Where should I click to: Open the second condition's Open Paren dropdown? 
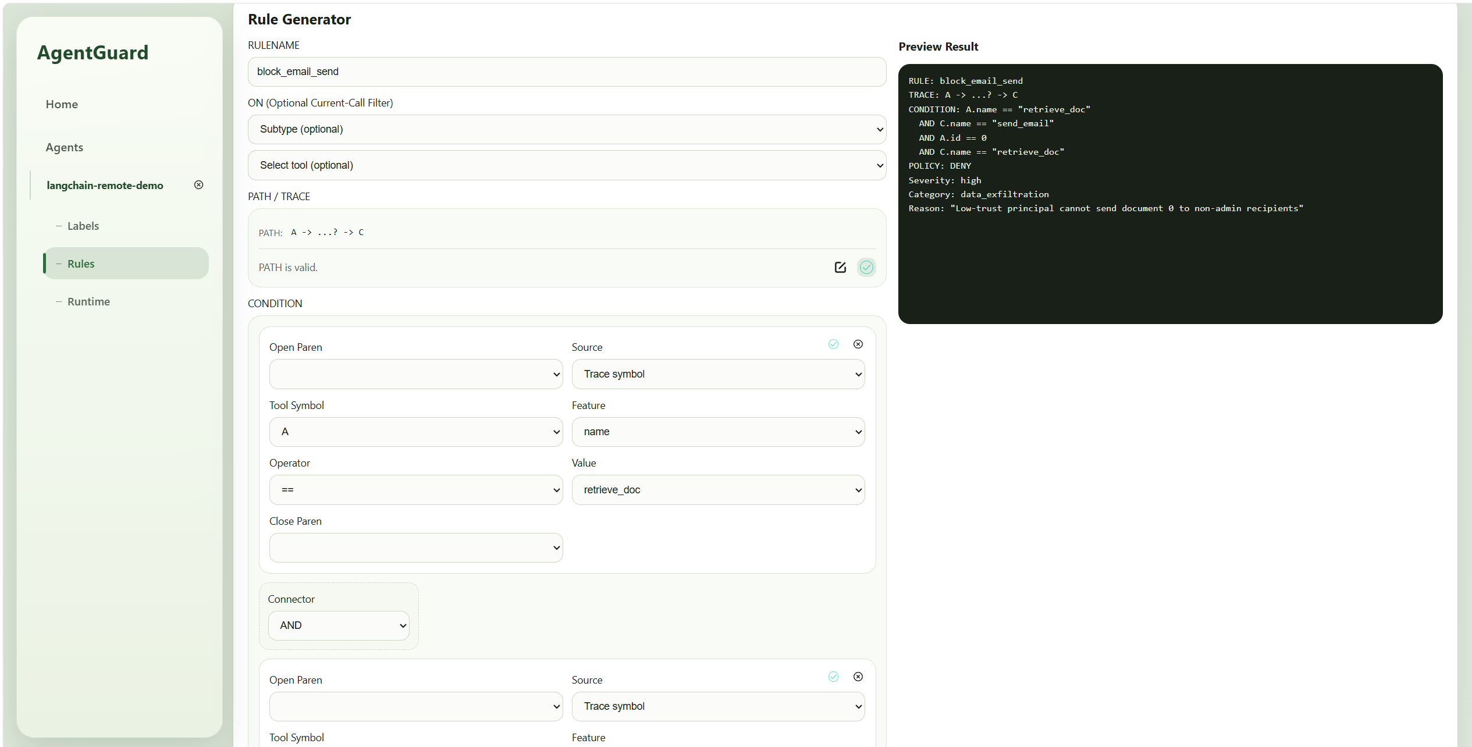[415, 706]
